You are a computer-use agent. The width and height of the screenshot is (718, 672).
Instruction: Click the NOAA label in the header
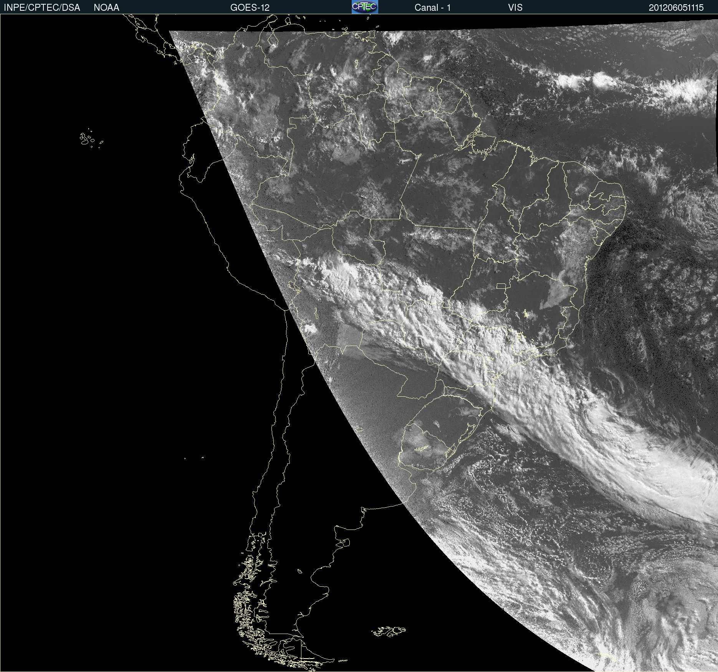106,8
